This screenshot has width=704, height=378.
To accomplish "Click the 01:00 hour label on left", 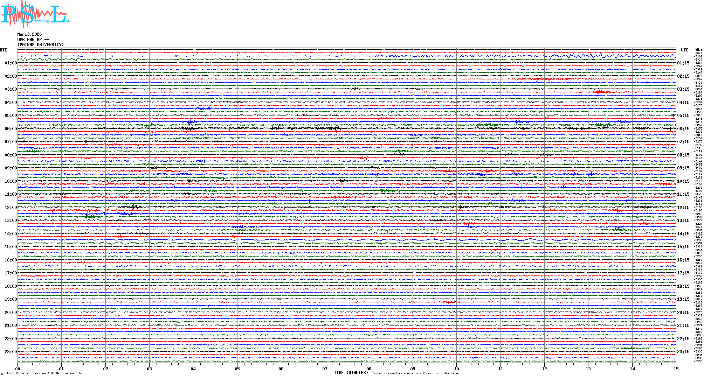I will (x=11, y=63).
